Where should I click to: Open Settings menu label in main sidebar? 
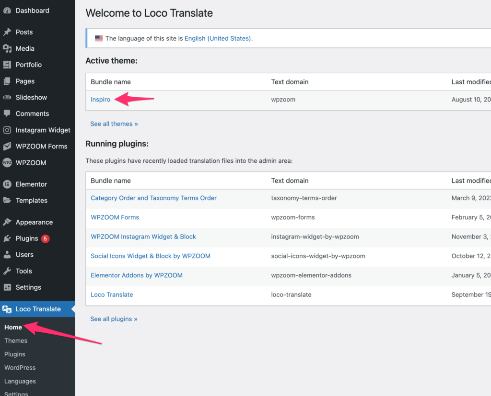(x=28, y=287)
